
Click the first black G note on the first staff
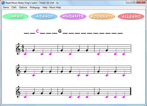coord(34,50)
